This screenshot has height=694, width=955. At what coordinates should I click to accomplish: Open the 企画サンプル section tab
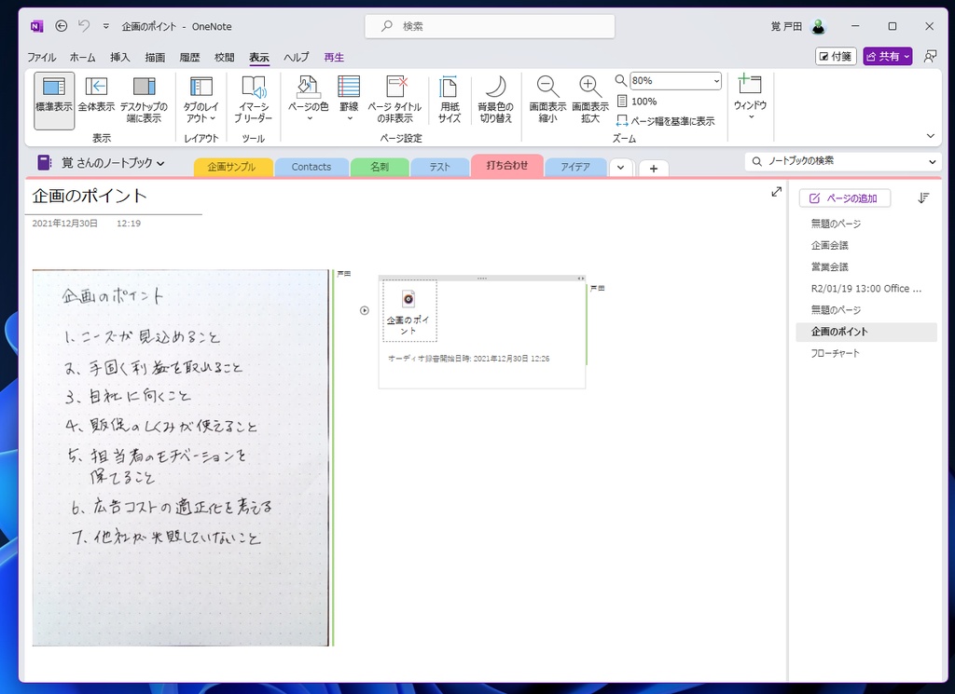(231, 167)
